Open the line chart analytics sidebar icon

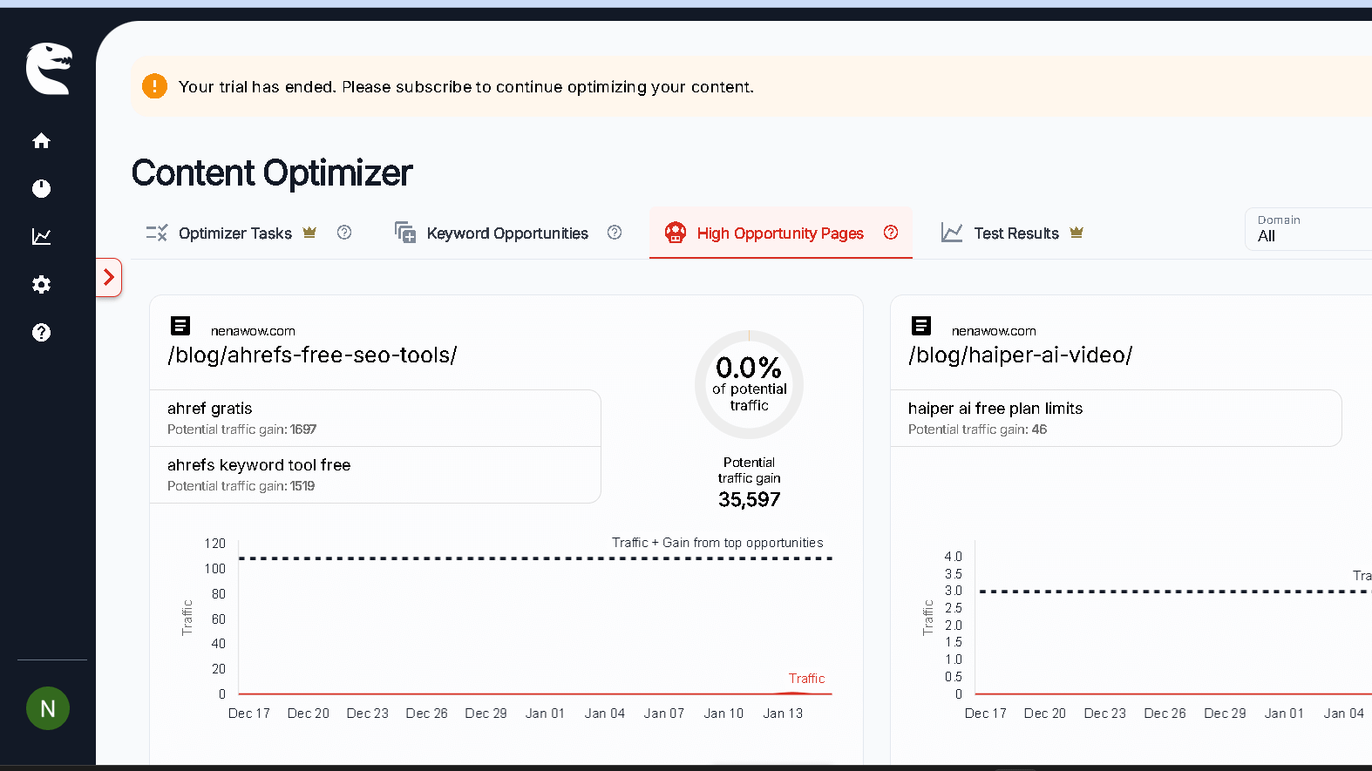tap(41, 236)
